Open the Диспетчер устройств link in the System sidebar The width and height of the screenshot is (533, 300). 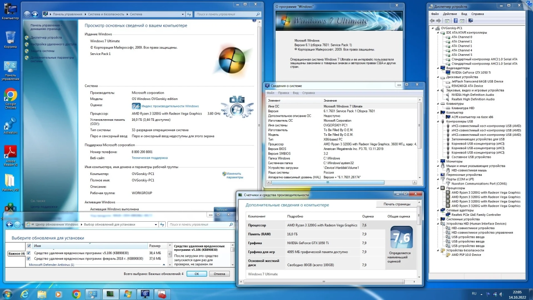coord(46,37)
